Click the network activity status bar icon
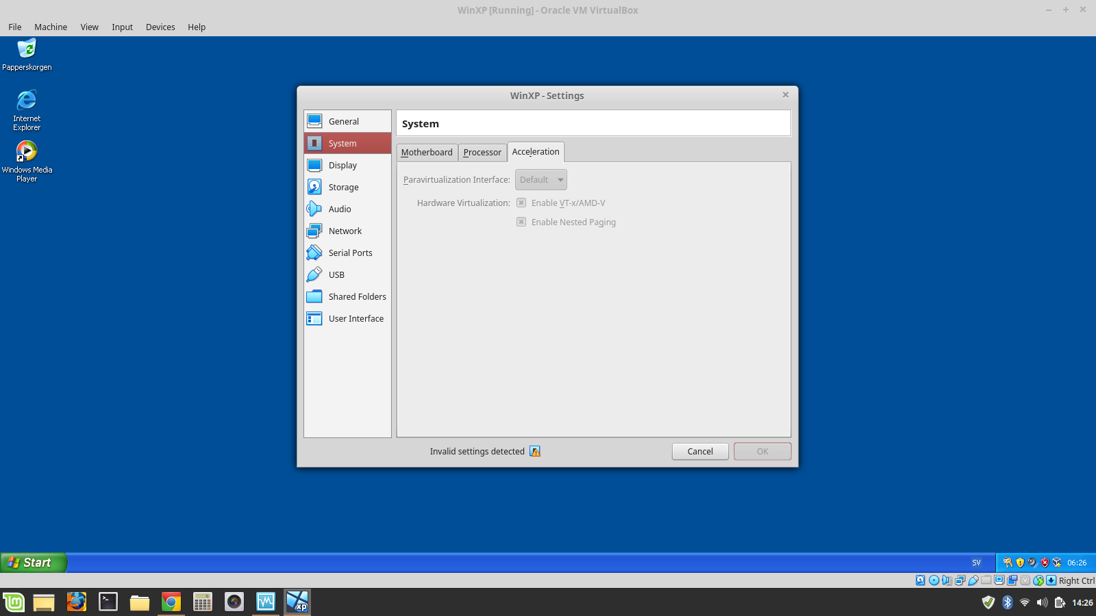This screenshot has height=616, width=1096. coord(960,580)
